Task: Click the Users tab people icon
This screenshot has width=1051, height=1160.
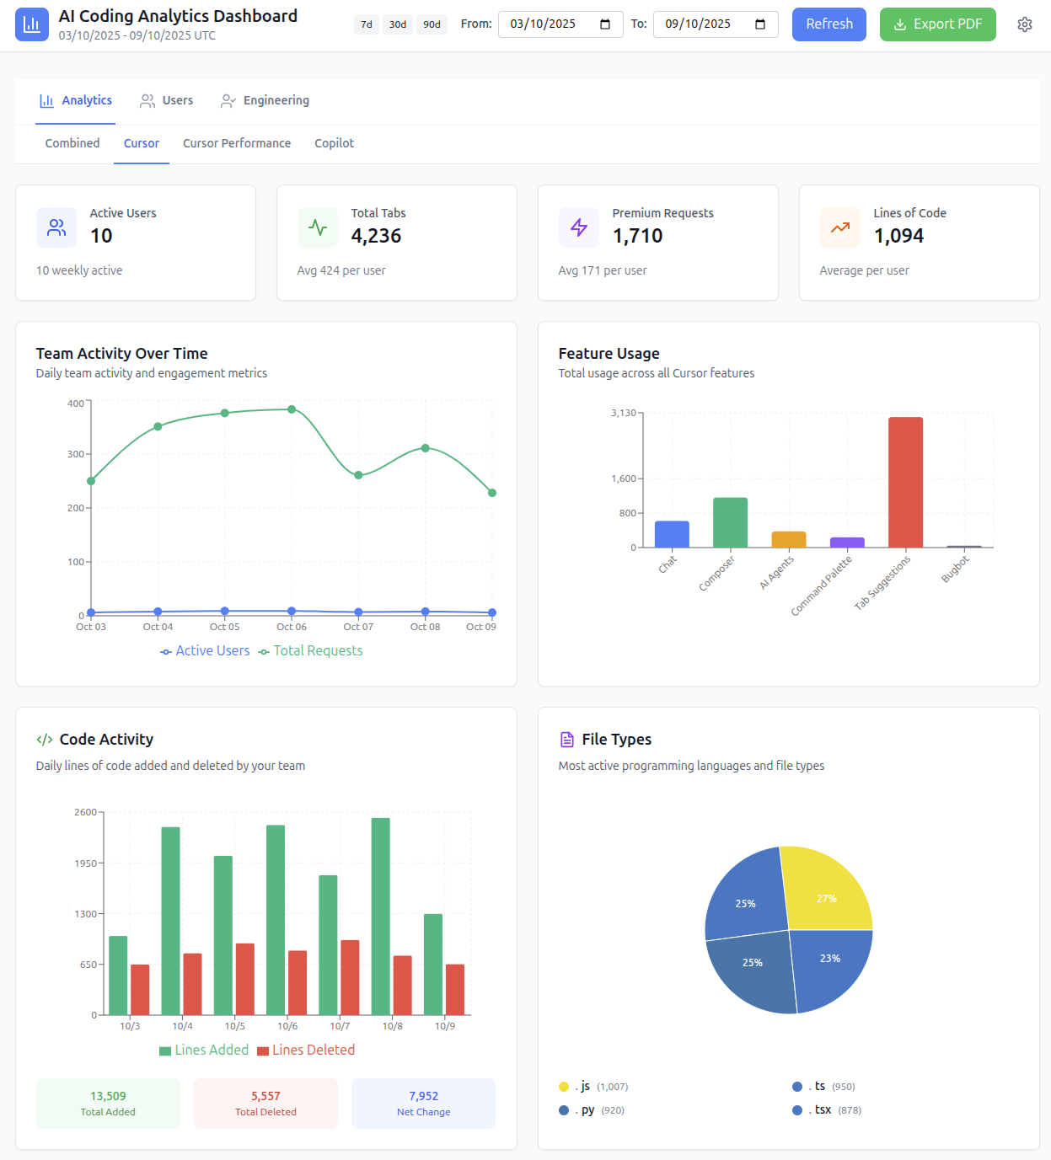Action: tap(147, 101)
